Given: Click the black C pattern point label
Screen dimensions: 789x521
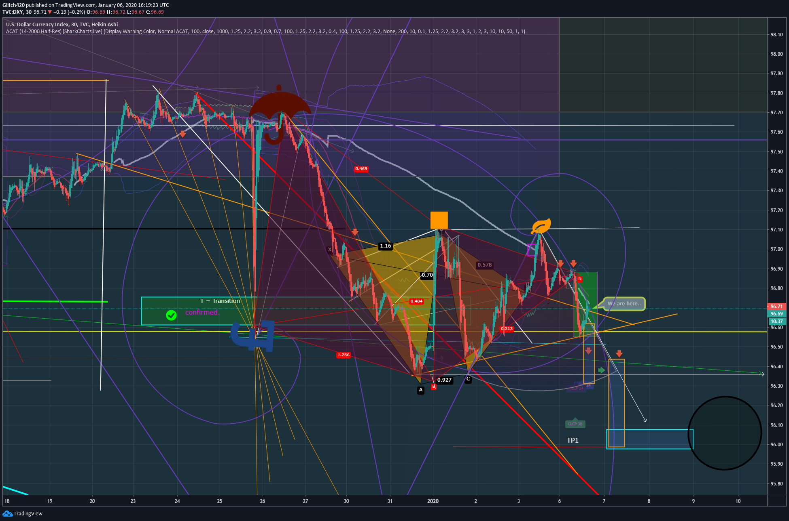Looking at the screenshot, I should tap(468, 379).
